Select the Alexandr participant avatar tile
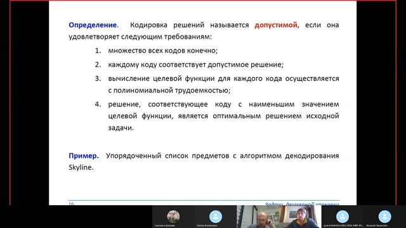 (x=385, y=217)
